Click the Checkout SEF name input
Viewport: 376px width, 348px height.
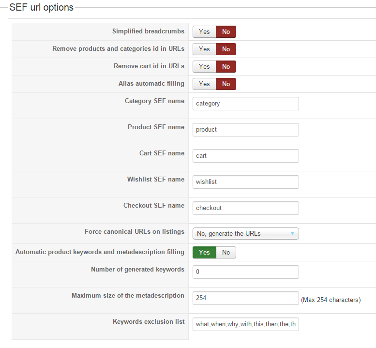point(245,208)
